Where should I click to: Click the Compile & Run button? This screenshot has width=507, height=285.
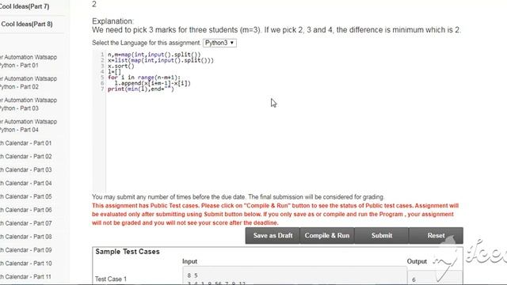tap(327, 236)
